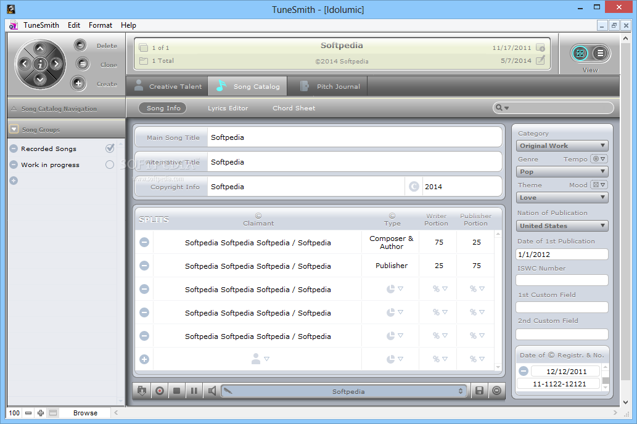
Task: Remove the Work in progress group
Action: point(14,165)
